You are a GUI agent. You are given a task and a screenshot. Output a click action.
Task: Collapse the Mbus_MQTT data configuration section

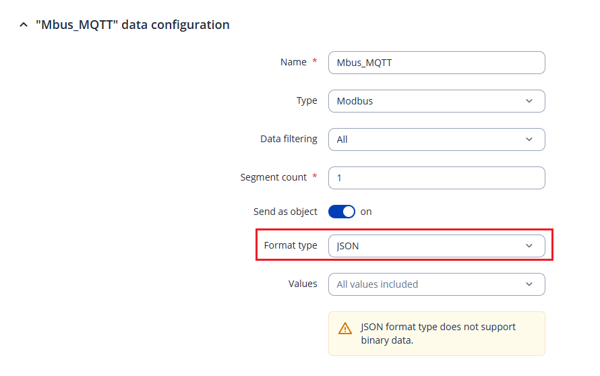click(24, 25)
